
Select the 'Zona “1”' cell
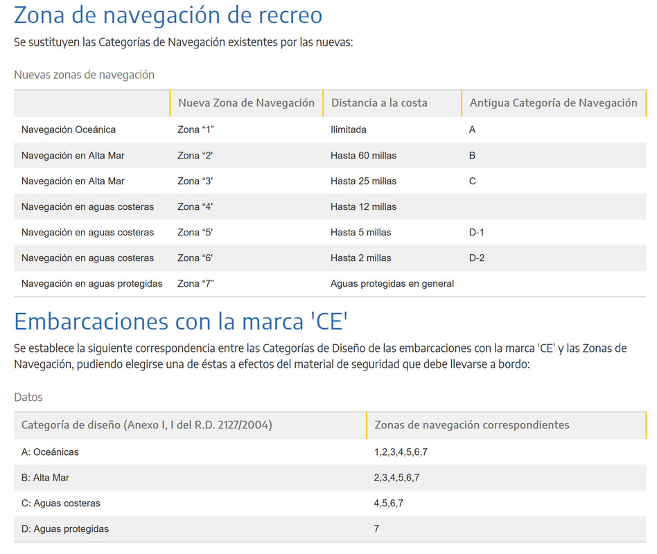195,129
